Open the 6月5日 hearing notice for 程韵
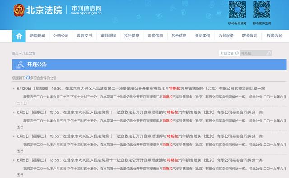The height and width of the screenshot is (178, 289). pyautogui.click(x=140, y=112)
